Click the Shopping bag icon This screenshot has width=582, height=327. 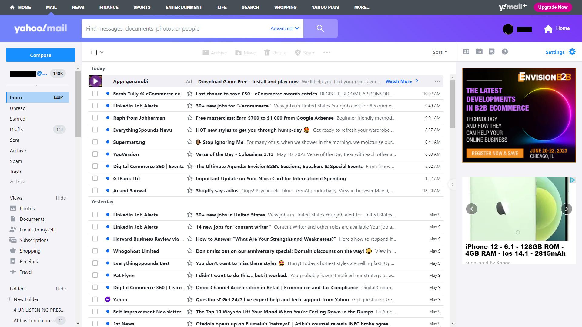click(x=13, y=251)
